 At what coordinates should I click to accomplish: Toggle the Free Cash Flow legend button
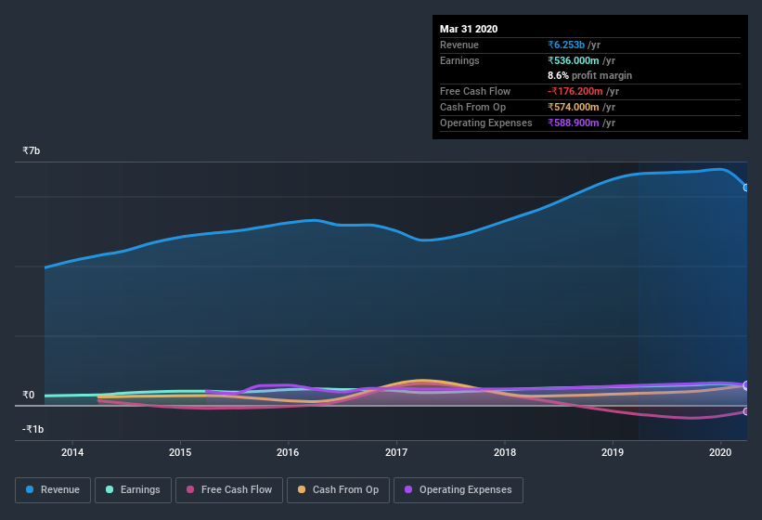[x=229, y=490]
